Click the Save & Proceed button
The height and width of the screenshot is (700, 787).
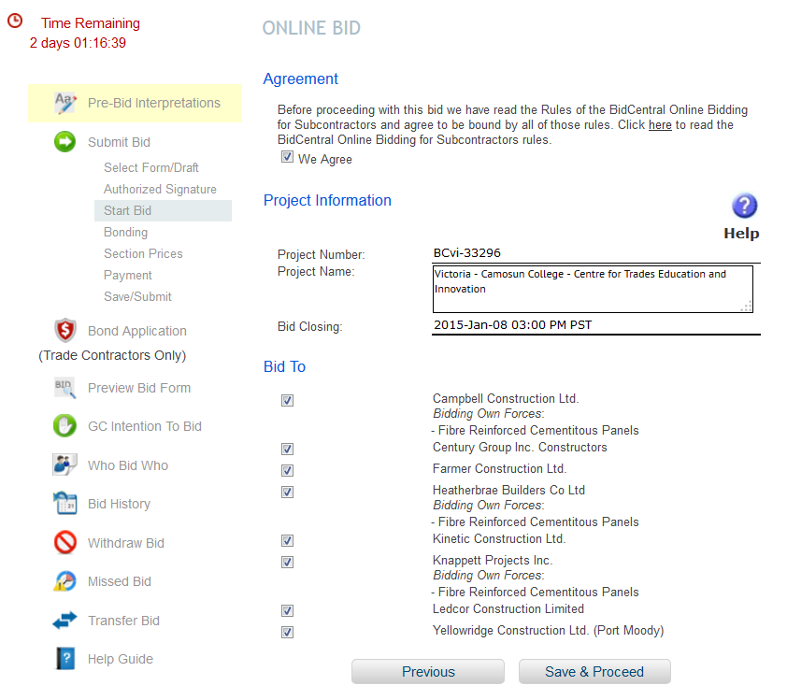click(594, 671)
